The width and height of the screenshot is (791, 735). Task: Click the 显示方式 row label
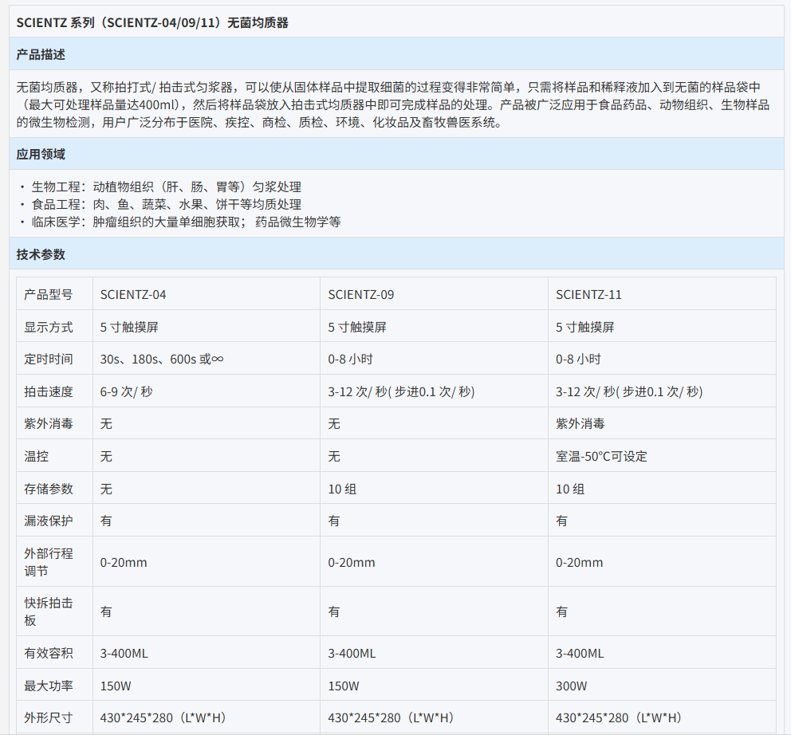pyautogui.click(x=49, y=327)
